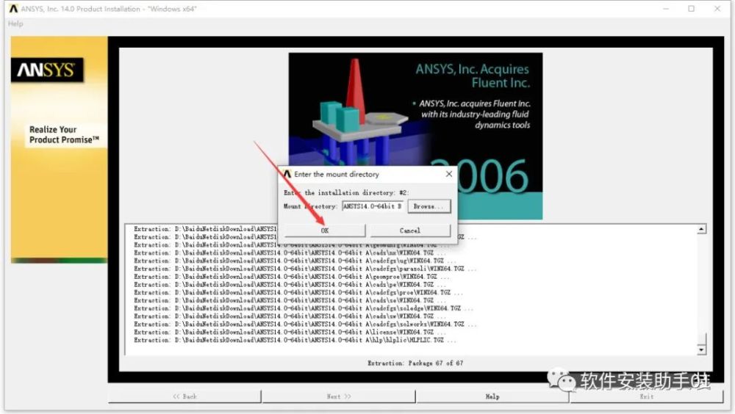Open the Browse... folder picker
Viewport: 735px width, 414px height.
[429, 206]
